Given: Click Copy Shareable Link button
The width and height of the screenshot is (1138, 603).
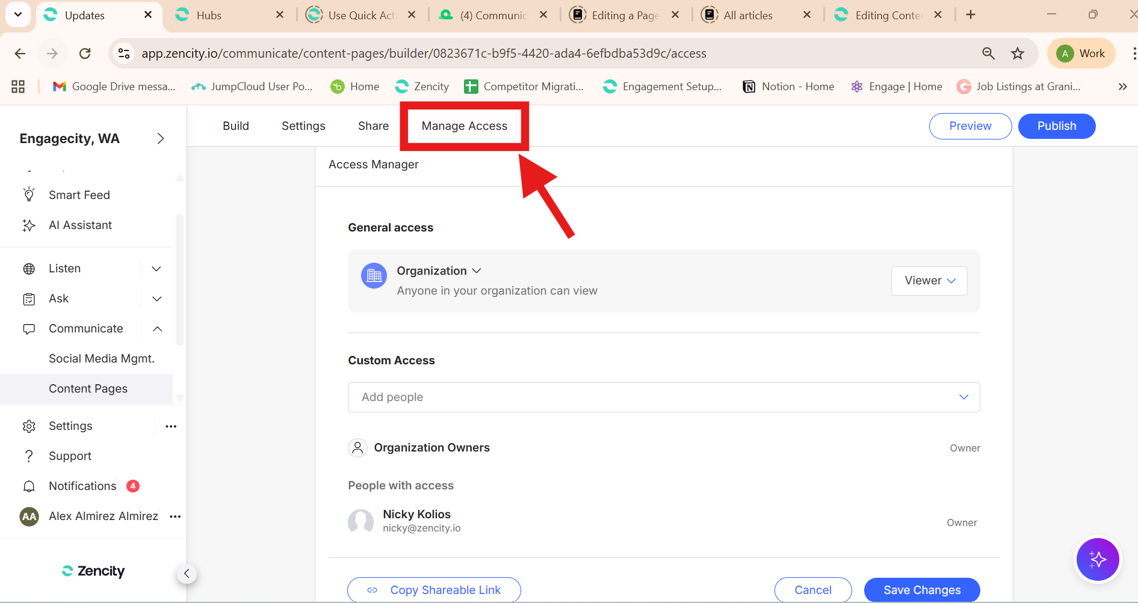Looking at the screenshot, I should pos(434,590).
